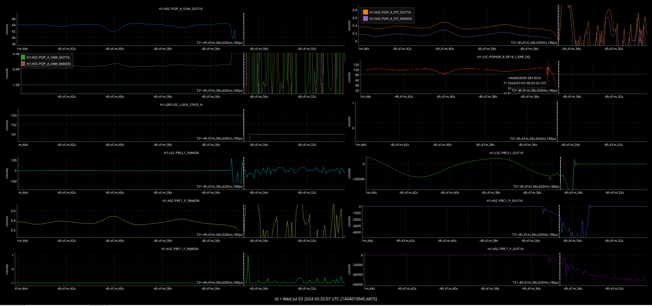Click the -60000 y-axis tick in PRC1_Y_OUT16 plot
Image resolution: width=652 pixels, height=306 pixels.
(358, 284)
